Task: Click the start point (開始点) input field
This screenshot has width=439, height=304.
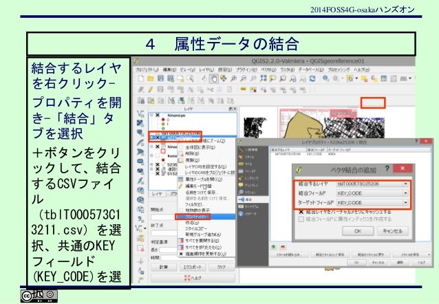Action: (164, 217)
